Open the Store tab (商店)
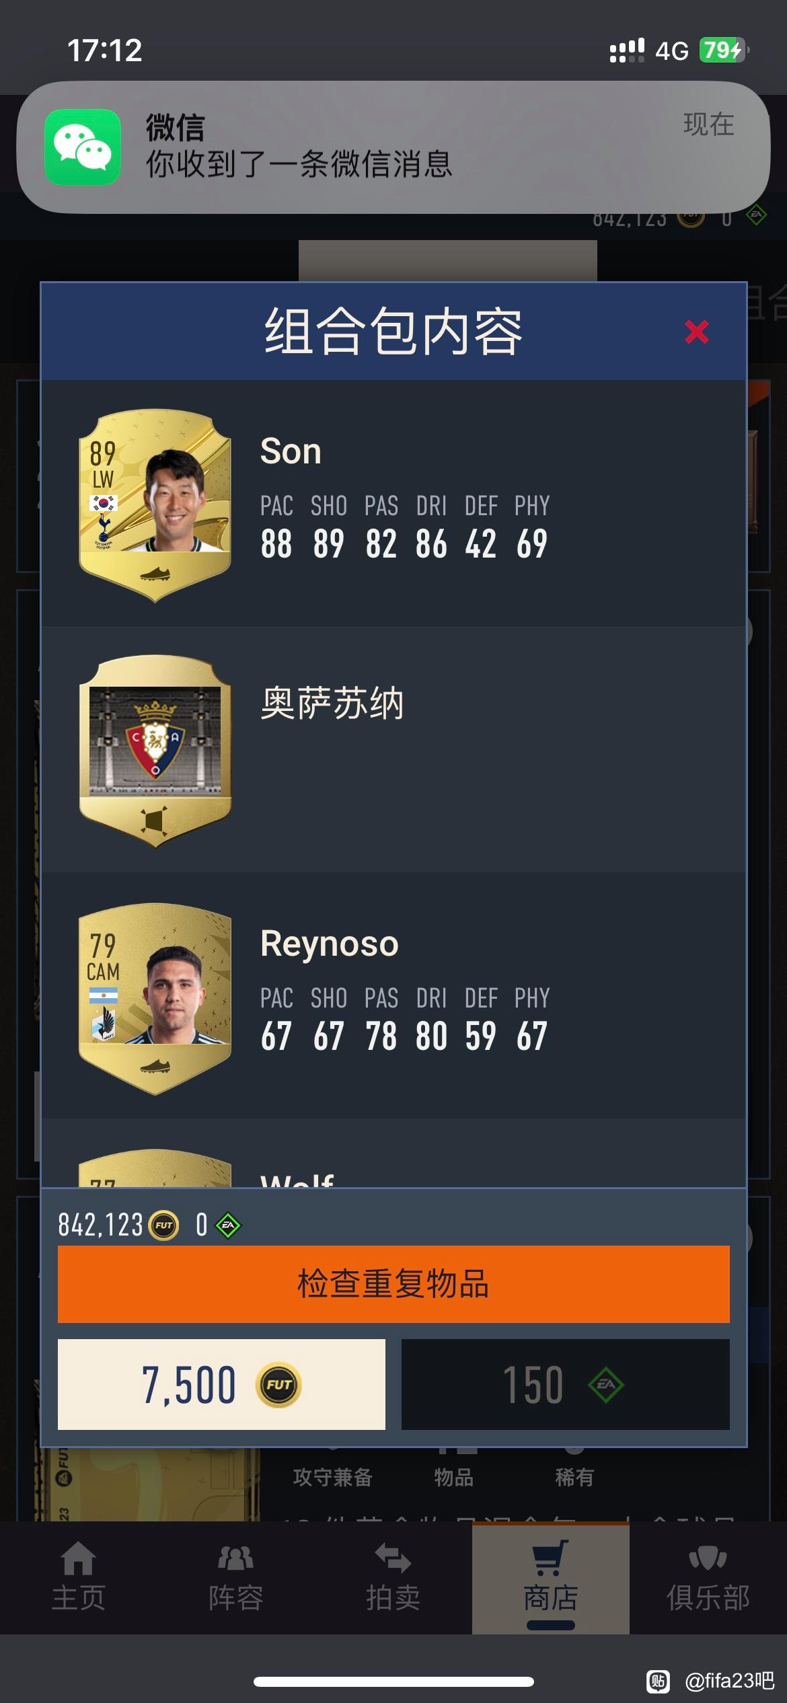The height and width of the screenshot is (1703, 787). click(x=551, y=1576)
